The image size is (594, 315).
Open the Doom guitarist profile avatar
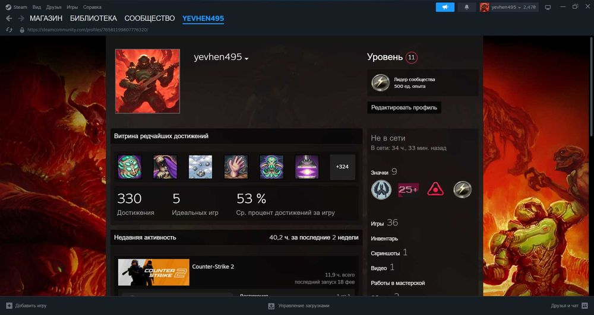[x=147, y=81]
